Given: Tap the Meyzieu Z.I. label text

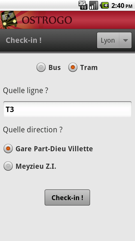Looking at the screenshot, I should point(36,166).
